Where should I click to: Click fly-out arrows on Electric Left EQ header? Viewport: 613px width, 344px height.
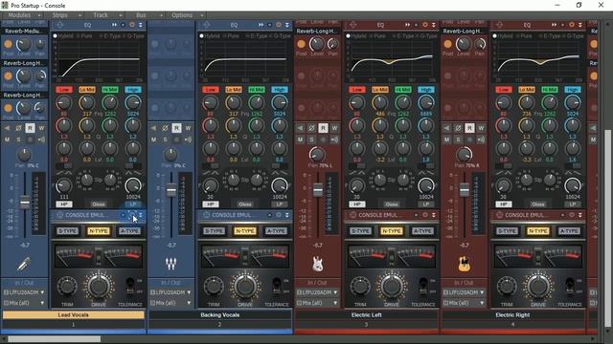click(407, 25)
